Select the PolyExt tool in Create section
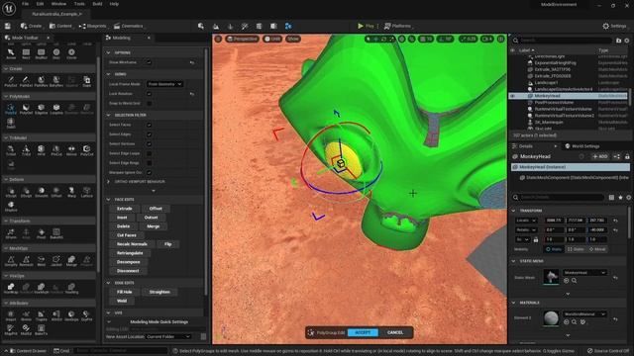This screenshot has height=356, width=634. pos(11,81)
